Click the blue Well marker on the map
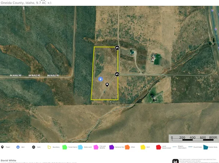The height and width of the screenshot is (163, 219). pyautogui.click(x=100, y=79)
